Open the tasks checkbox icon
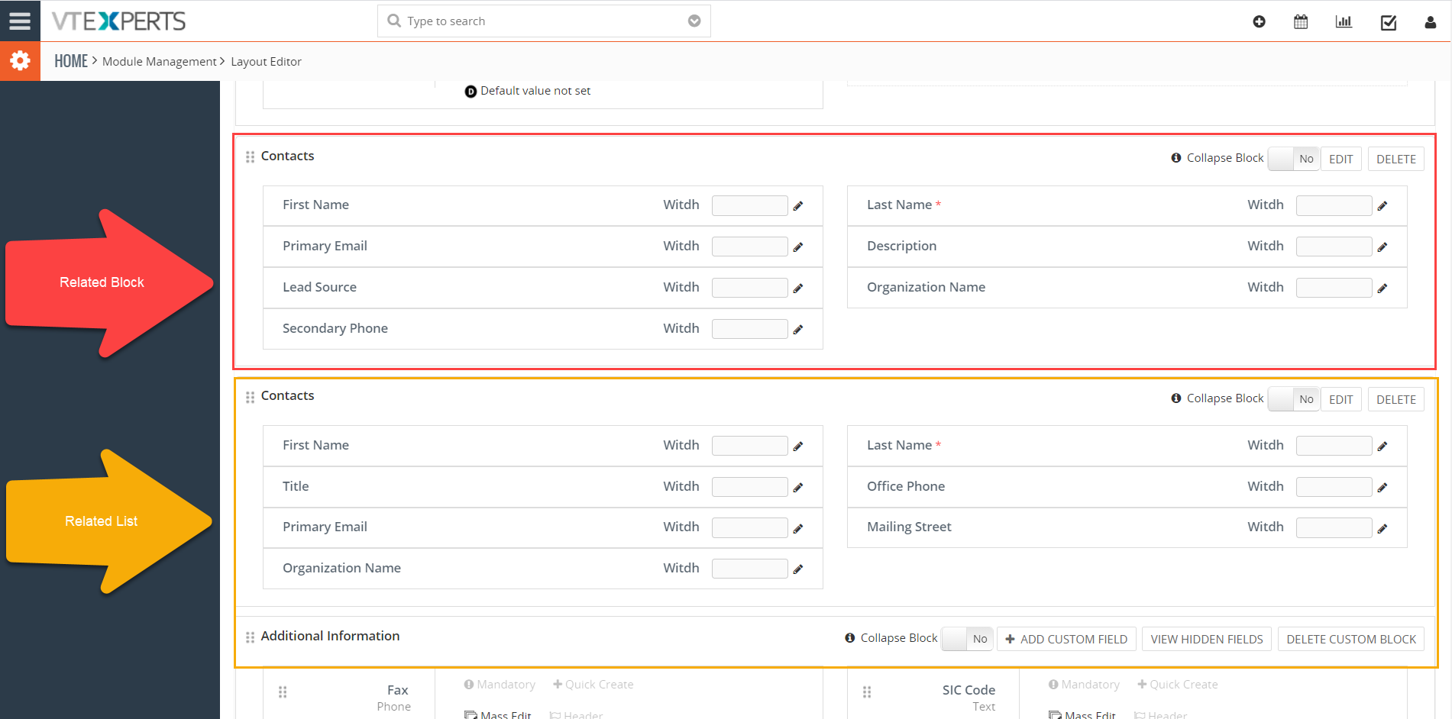The height and width of the screenshot is (719, 1452). coord(1389,22)
